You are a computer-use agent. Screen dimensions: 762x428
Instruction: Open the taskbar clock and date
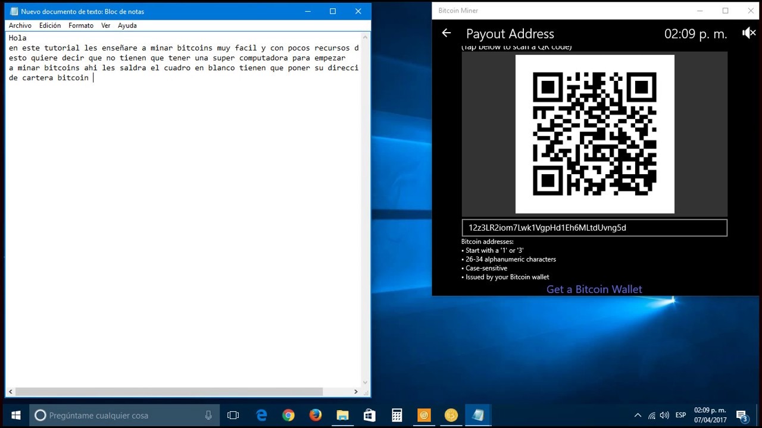[710, 415]
